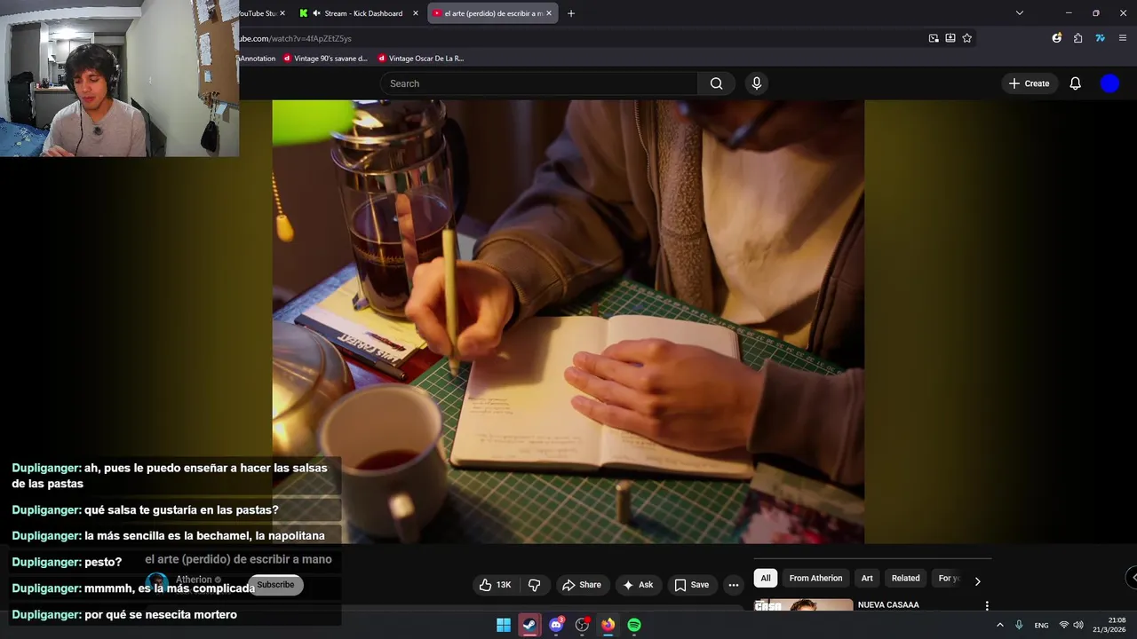
Task: Save the video to a playlist
Action: point(691,585)
